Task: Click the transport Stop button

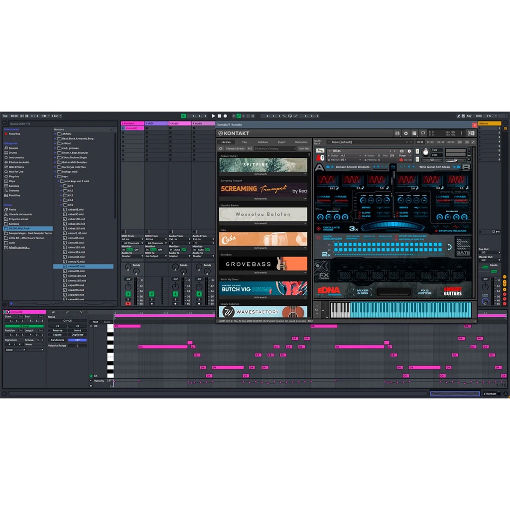Action: tap(219, 116)
